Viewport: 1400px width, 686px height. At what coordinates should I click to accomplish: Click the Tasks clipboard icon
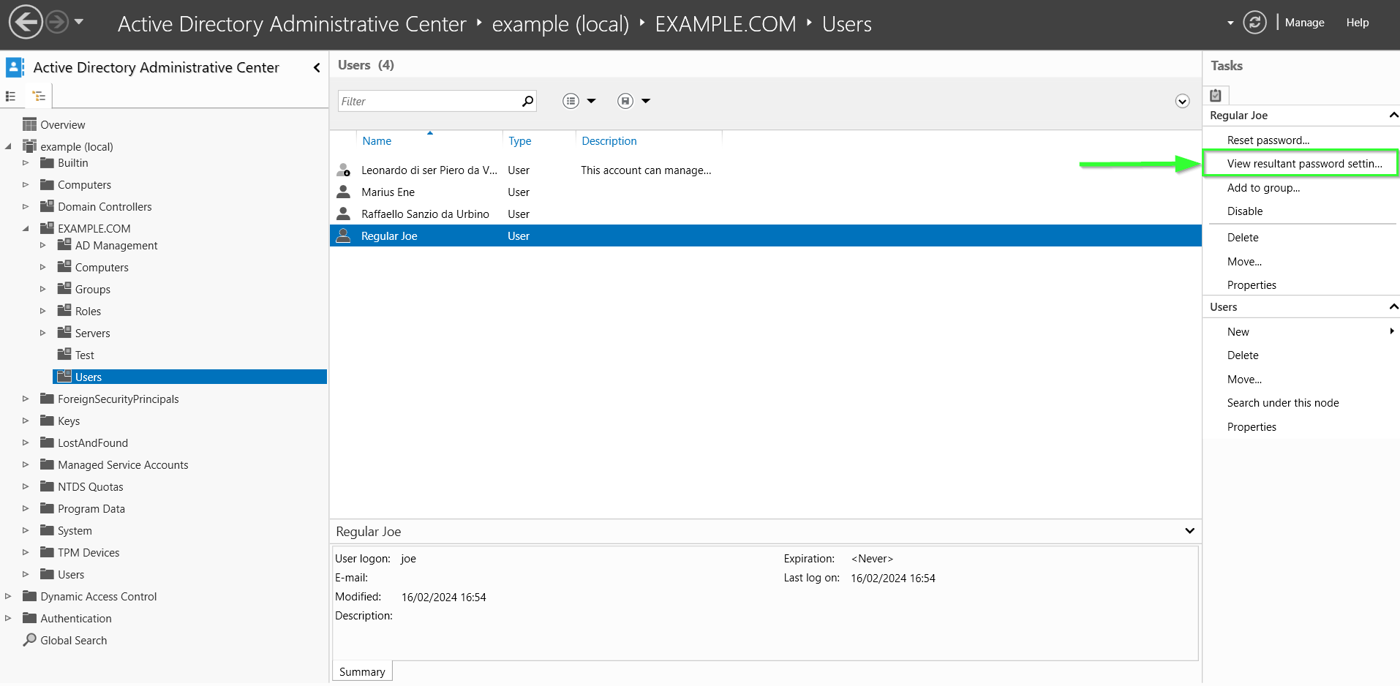pyautogui.click(x=1216, y=95)
